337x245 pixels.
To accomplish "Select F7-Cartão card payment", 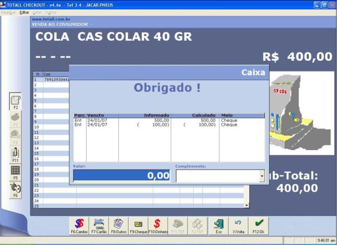I will (x=99, y=226).
